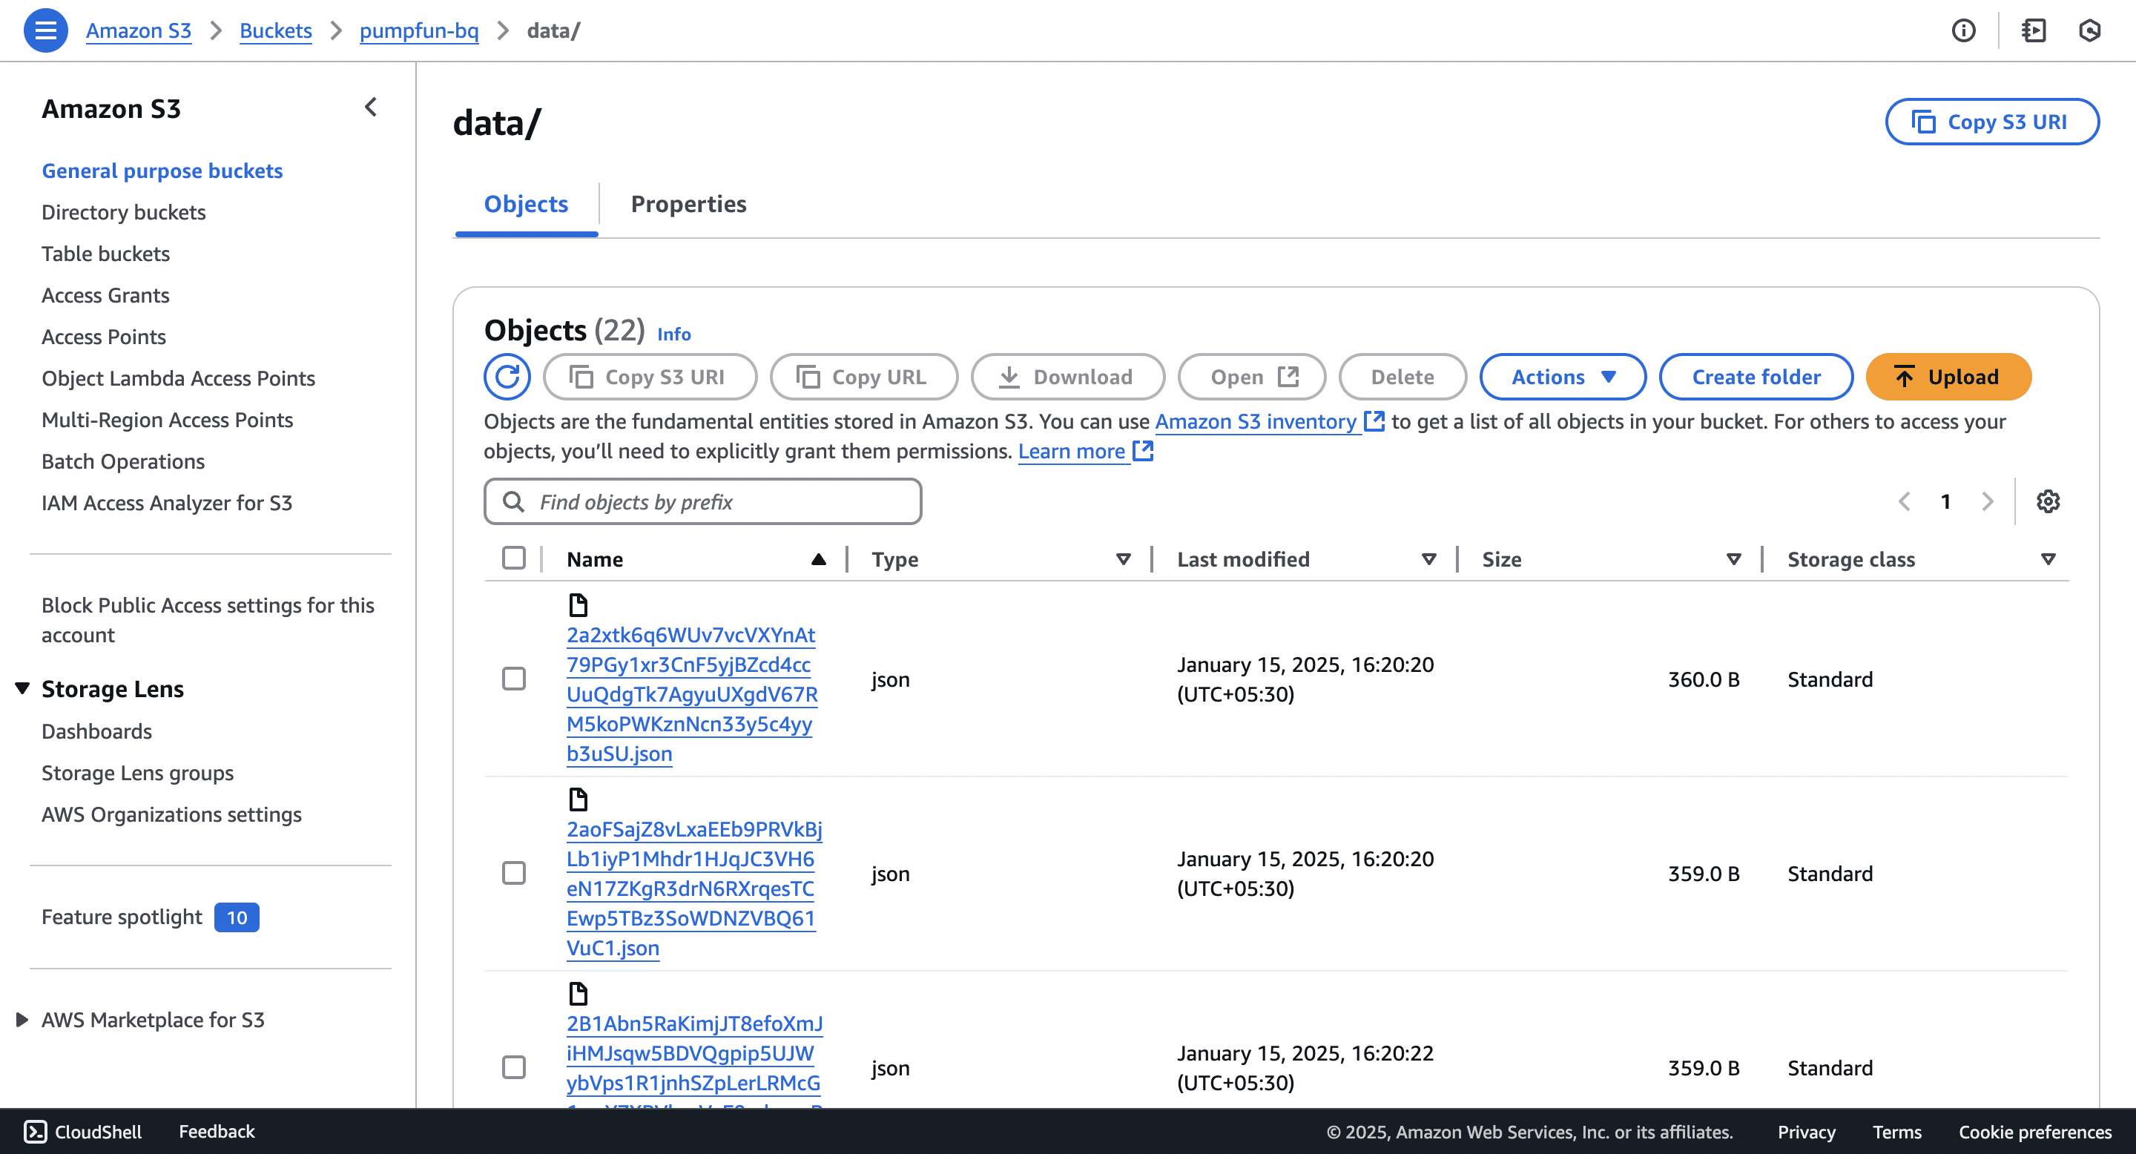Switch to the Properties tab

[x=688, y=204]
